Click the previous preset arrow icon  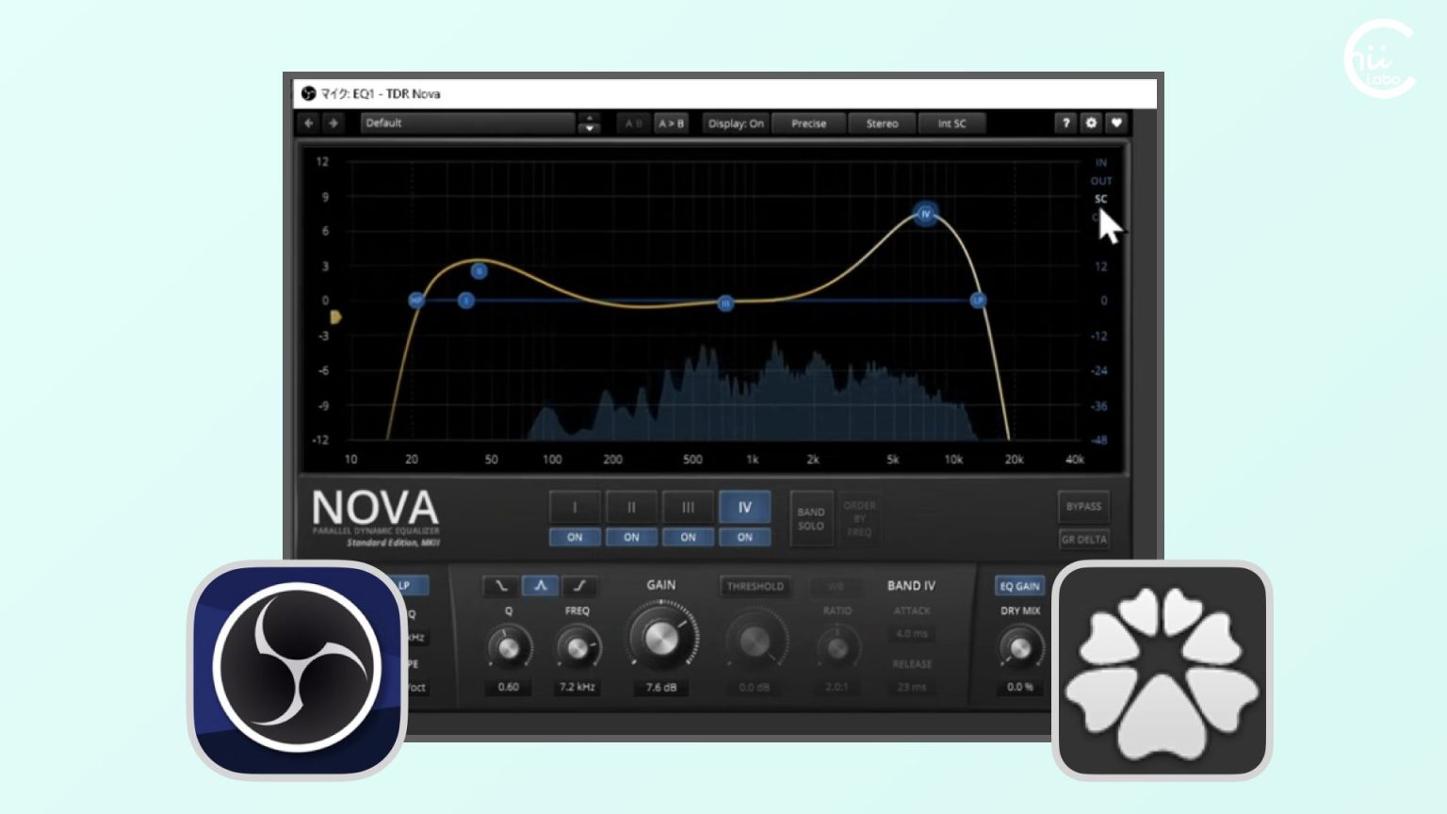[309, 123]
